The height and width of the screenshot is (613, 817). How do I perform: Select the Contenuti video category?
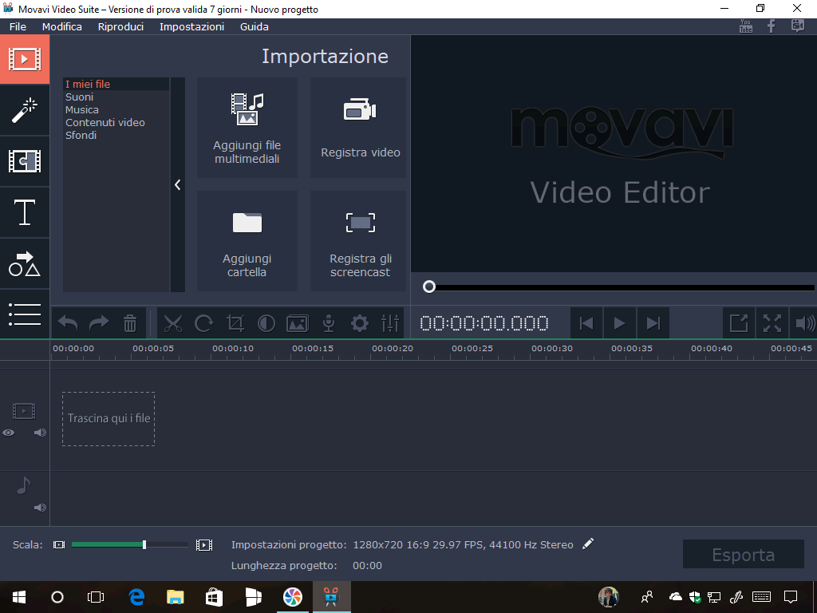point(105,122)
